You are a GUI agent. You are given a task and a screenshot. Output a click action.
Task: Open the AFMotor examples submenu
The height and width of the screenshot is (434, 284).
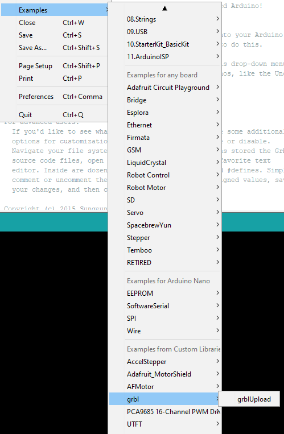coord(165,387)
